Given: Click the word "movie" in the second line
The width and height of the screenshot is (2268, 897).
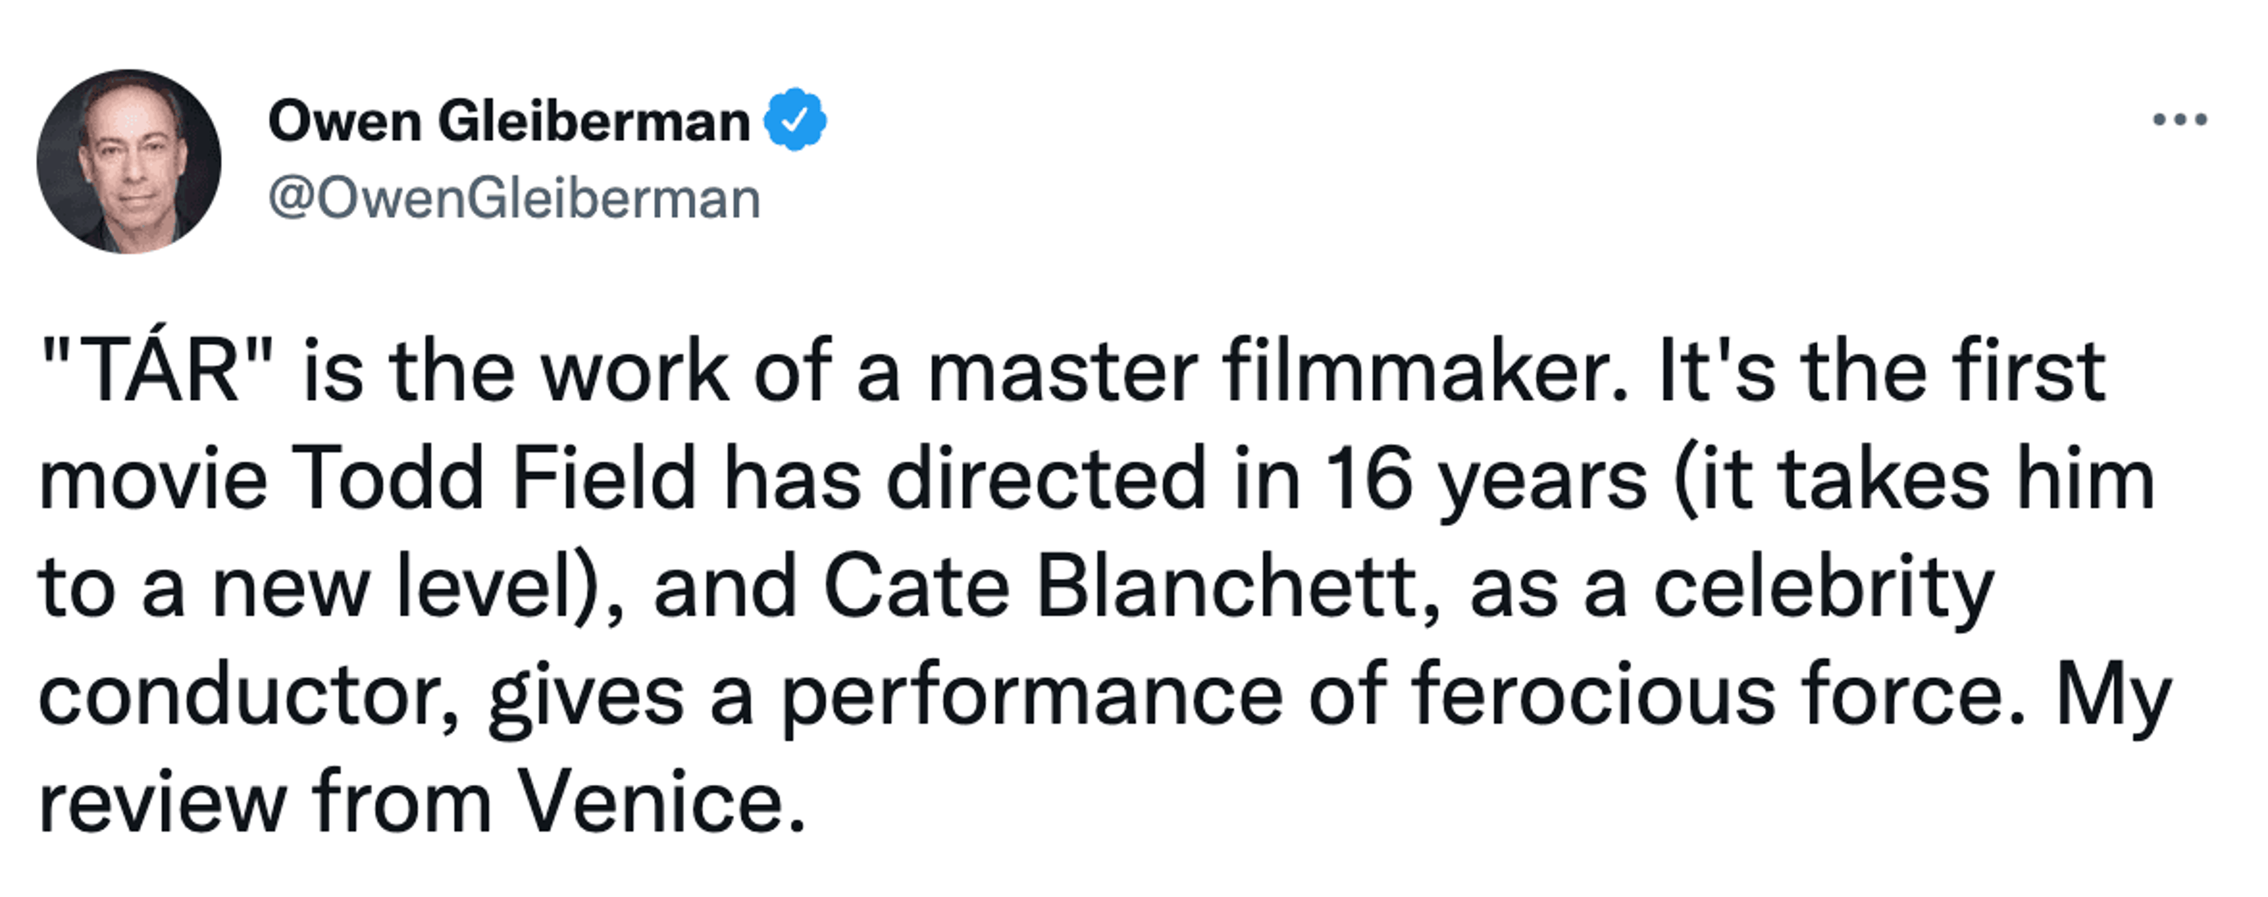Looking at the screenshot, I should [x=152, y=480].
